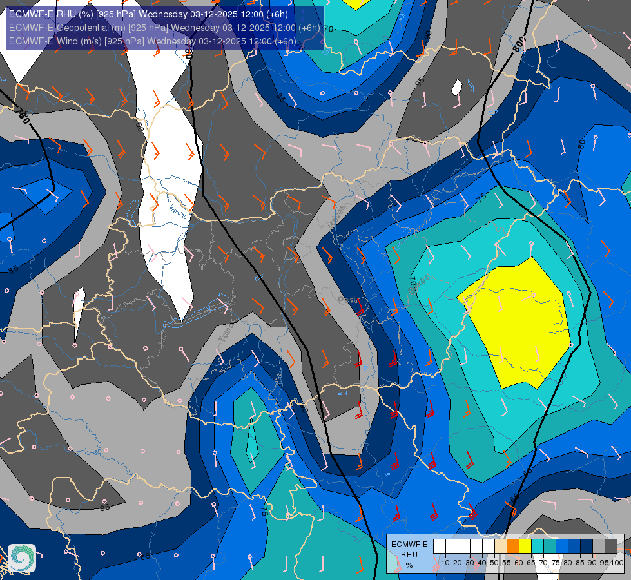Click the 'Tolna' county label on map

(226, 333)
